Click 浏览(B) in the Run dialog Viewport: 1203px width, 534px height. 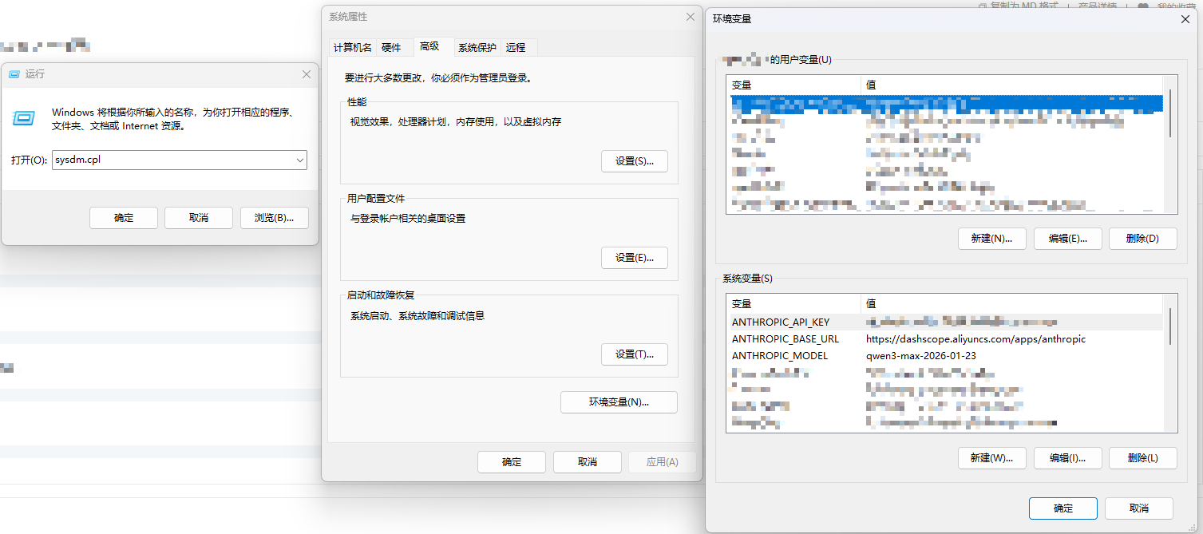point(274,217)
